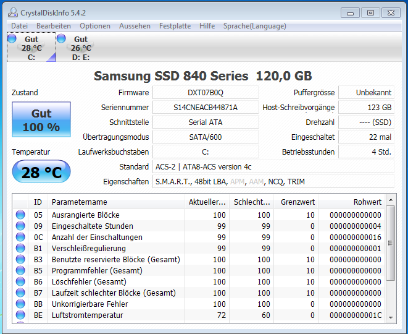Click the Firmware value DXT07B0Q
Screen dimensions: 408x334
tap(206, 93)
